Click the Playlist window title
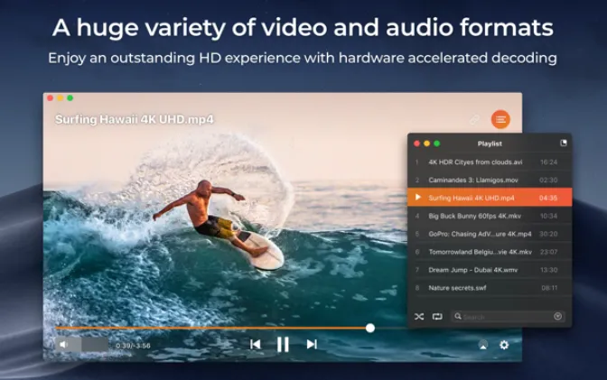Screen dimensions: 607x380 (490, 144)
